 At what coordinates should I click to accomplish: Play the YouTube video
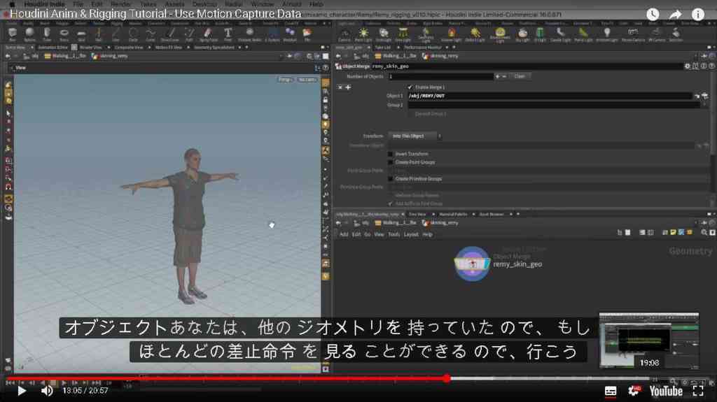click(22, 391)
